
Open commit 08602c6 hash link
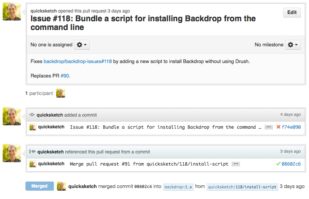[x=291, y=164]
